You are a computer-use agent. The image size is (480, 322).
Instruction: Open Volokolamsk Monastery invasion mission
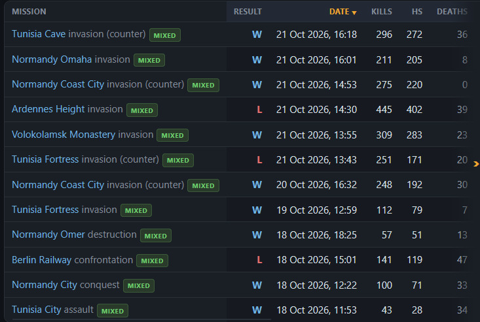pos(83,135)
